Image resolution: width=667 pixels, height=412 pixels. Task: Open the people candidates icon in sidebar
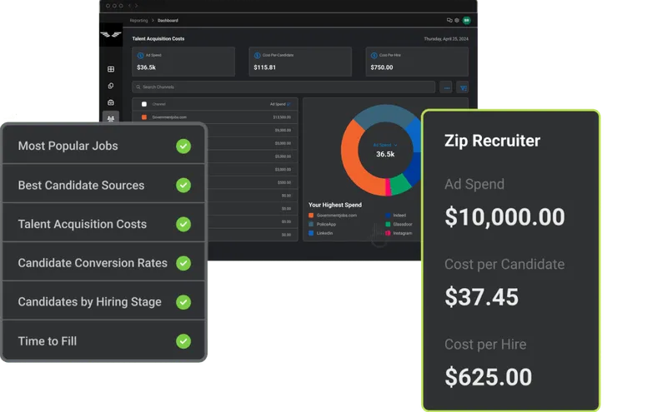click(x=111, y=118)
